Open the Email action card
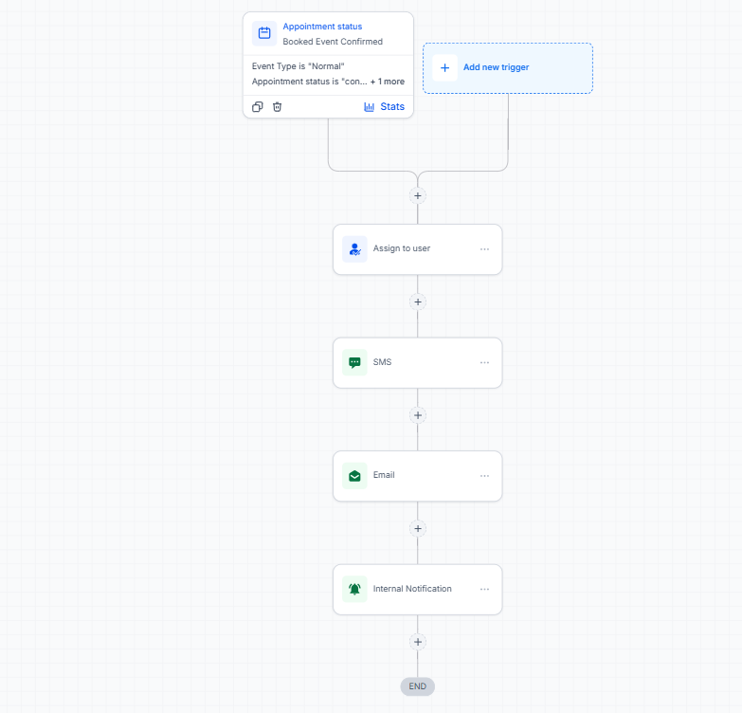742x713 pixels. point(417,476)
